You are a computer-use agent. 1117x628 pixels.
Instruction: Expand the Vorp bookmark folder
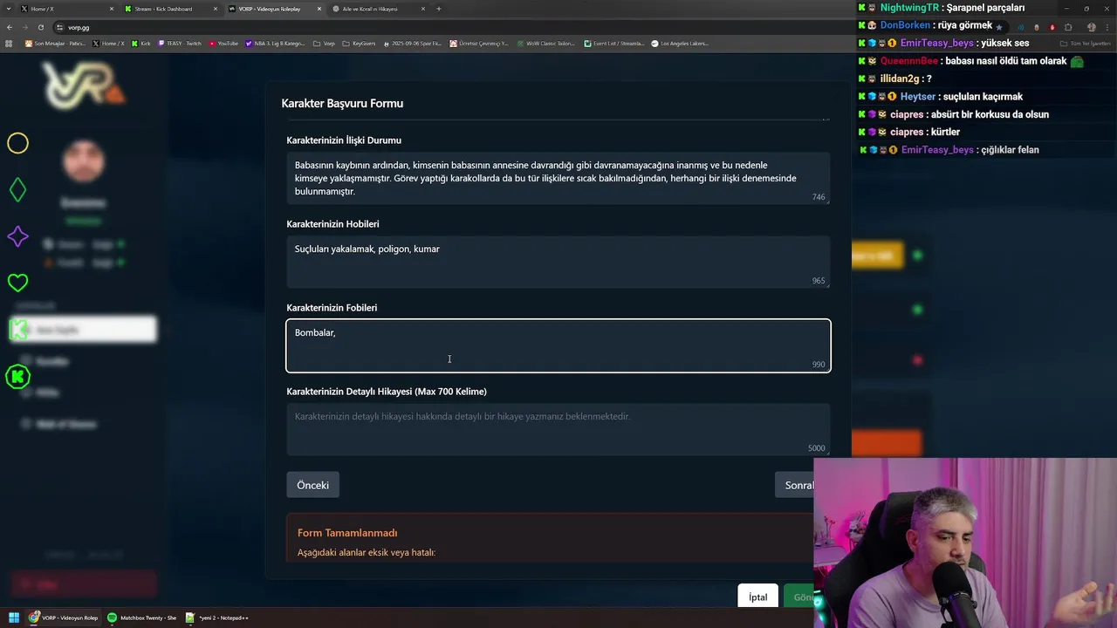[x=325, y=43]
